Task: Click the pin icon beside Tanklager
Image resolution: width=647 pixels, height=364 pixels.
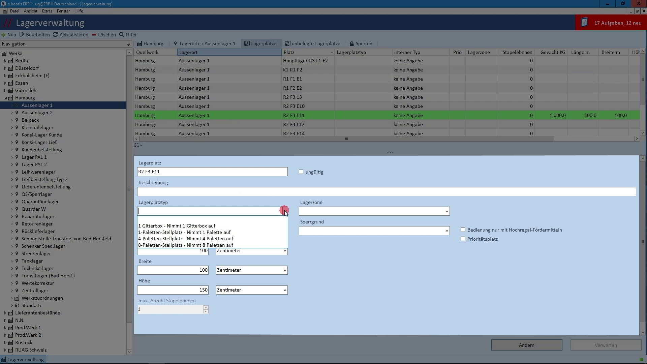Action: coord(17,261)
